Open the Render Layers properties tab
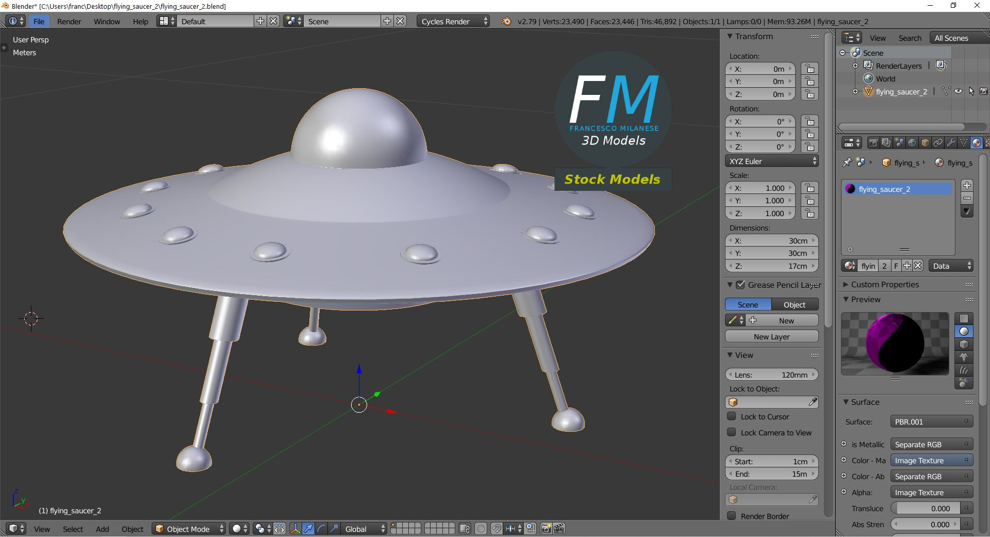 coord(886,143)
